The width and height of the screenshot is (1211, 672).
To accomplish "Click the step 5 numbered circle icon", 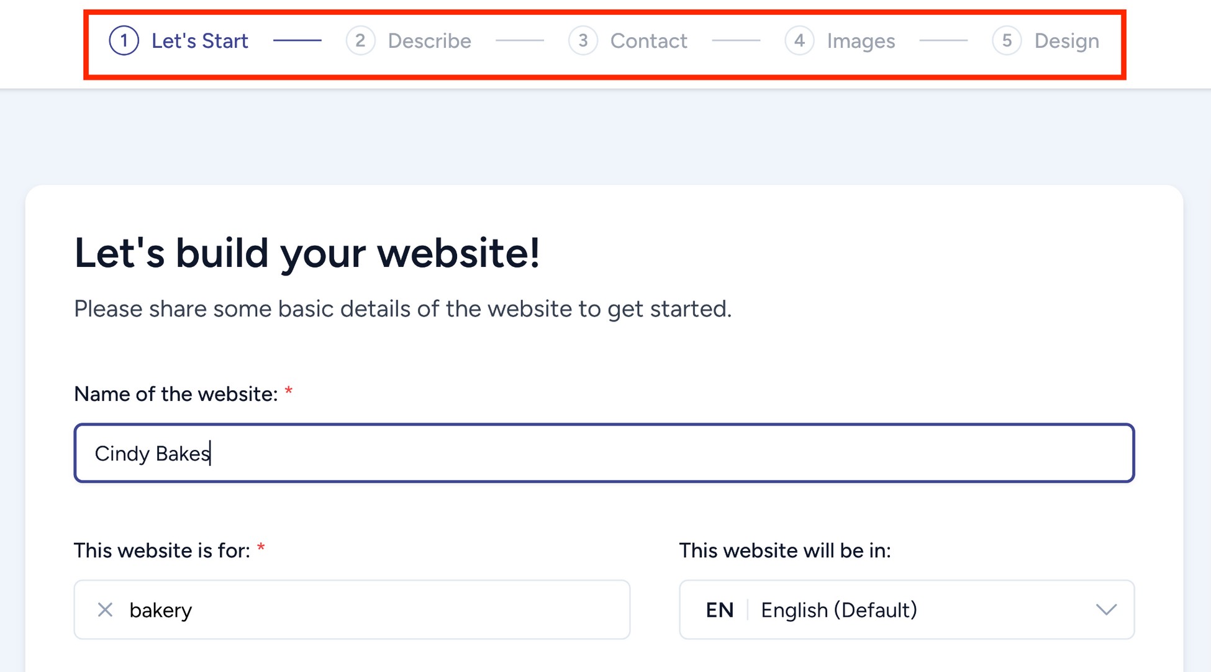I will tap(1007, 40).
